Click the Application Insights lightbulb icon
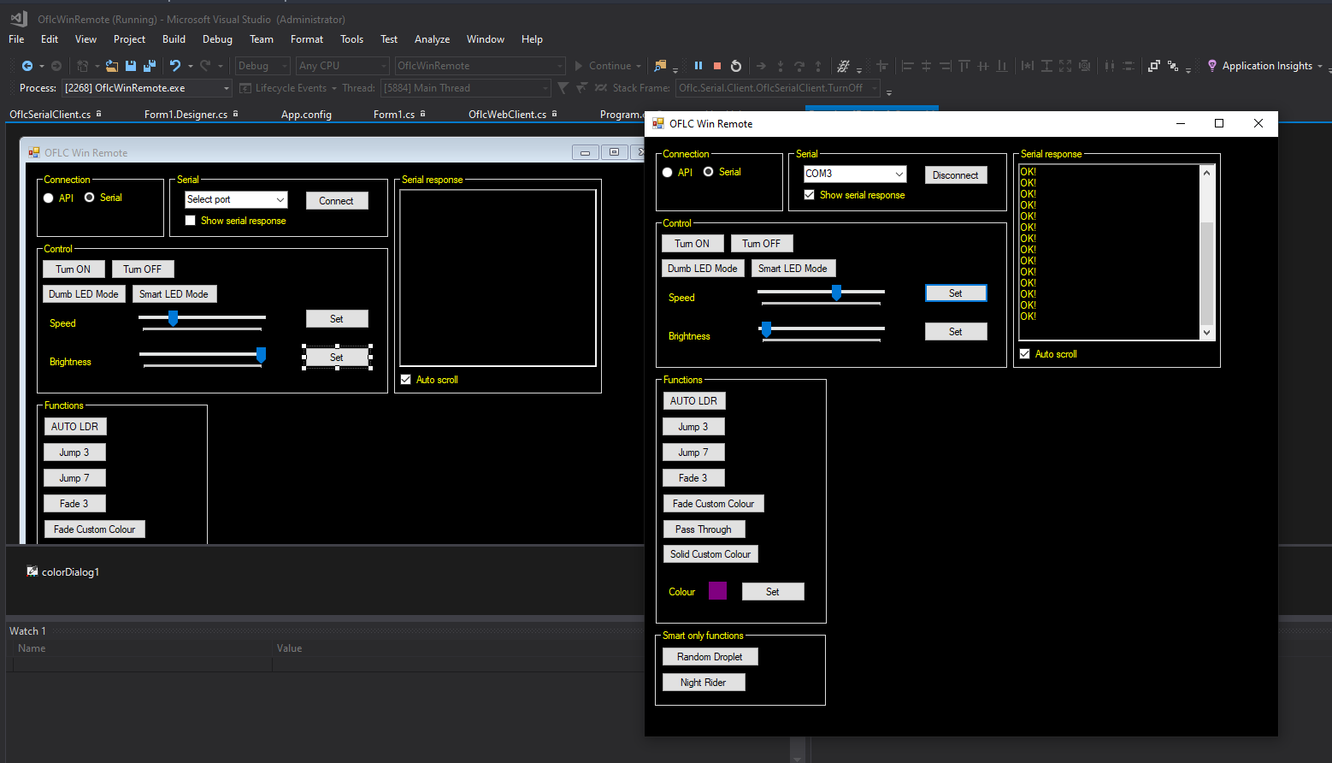The image size is (1332, 763). 1211,66
